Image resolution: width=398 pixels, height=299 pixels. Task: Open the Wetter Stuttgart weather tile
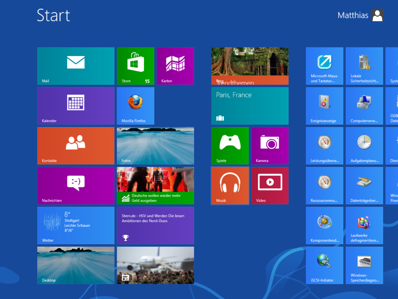[75, 225]
